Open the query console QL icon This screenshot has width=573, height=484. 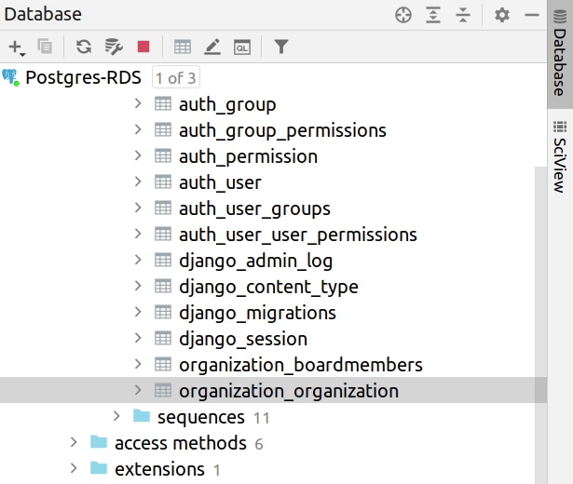pos(241,47)
